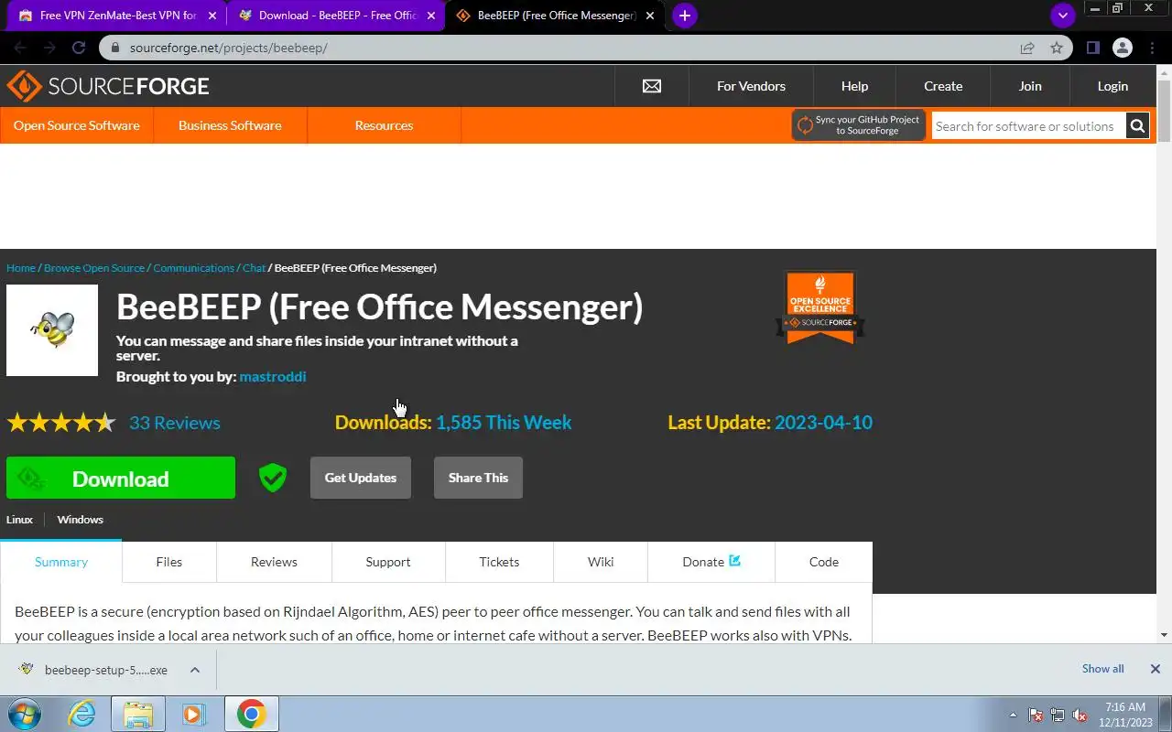This screenshot has height=732, width=1172.
Task: Click the search magnifier button
Action: coord(1137,126)
